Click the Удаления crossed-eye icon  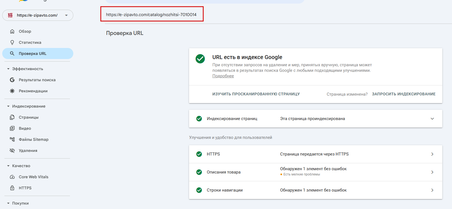pyautogui.click(x=12, y=151)
